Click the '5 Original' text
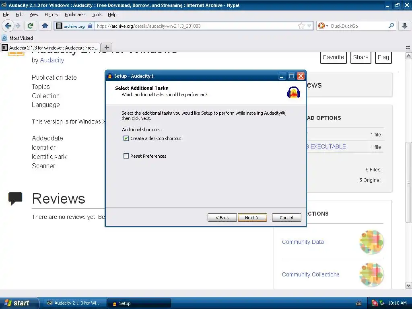The height and width of the screenshot is (309, 412). 370,180
